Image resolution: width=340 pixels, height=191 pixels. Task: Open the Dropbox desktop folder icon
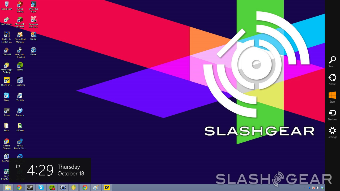point(20,112)
